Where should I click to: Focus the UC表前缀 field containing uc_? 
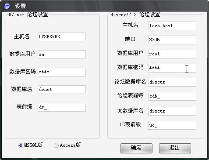(172, 125)
